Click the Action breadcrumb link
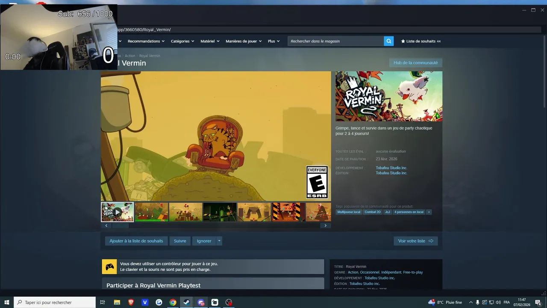 tap(130, 56)
